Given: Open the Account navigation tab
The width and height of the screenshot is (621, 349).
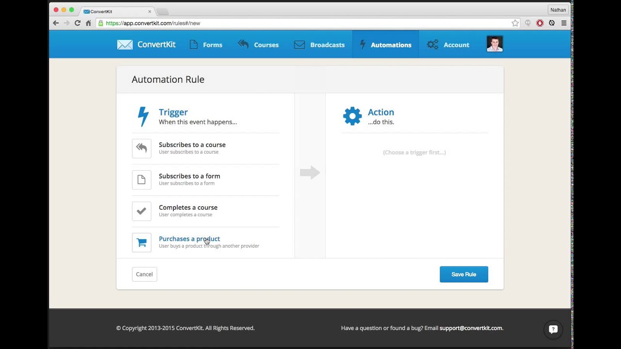Looking at the screenshot, I should 448,45.
